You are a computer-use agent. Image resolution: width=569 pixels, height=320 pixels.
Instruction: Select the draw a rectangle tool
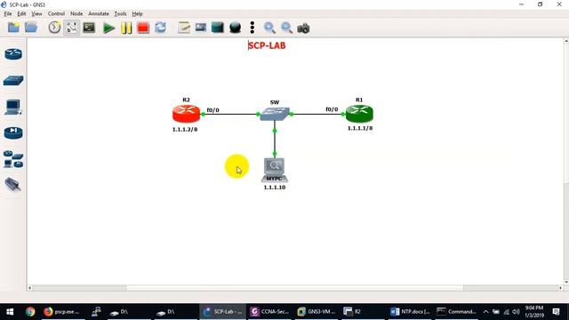click(x=218, y=28)
